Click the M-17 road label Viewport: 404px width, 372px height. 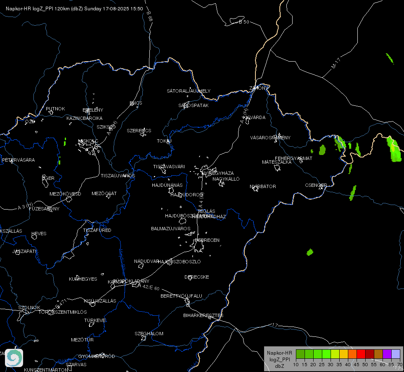(x=336, y=63)
